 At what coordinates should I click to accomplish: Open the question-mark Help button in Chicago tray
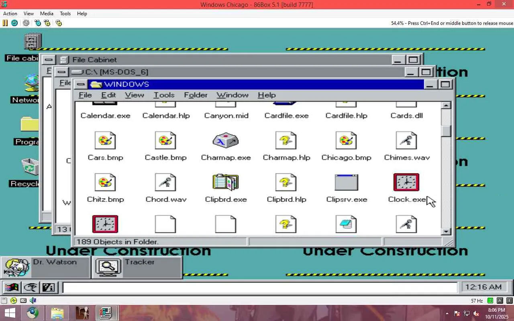tap(49, 287)
